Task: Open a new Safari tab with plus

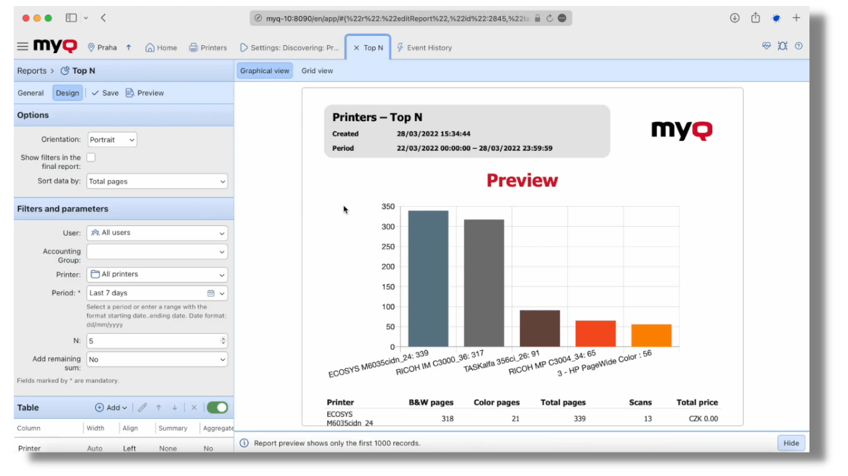Action: pyautogui.click(x=796, y=18)
